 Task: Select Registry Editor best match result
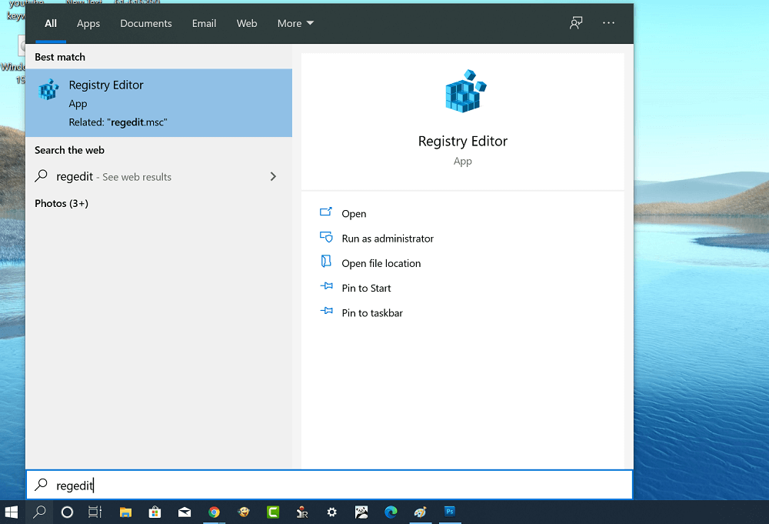click(159, 103)
